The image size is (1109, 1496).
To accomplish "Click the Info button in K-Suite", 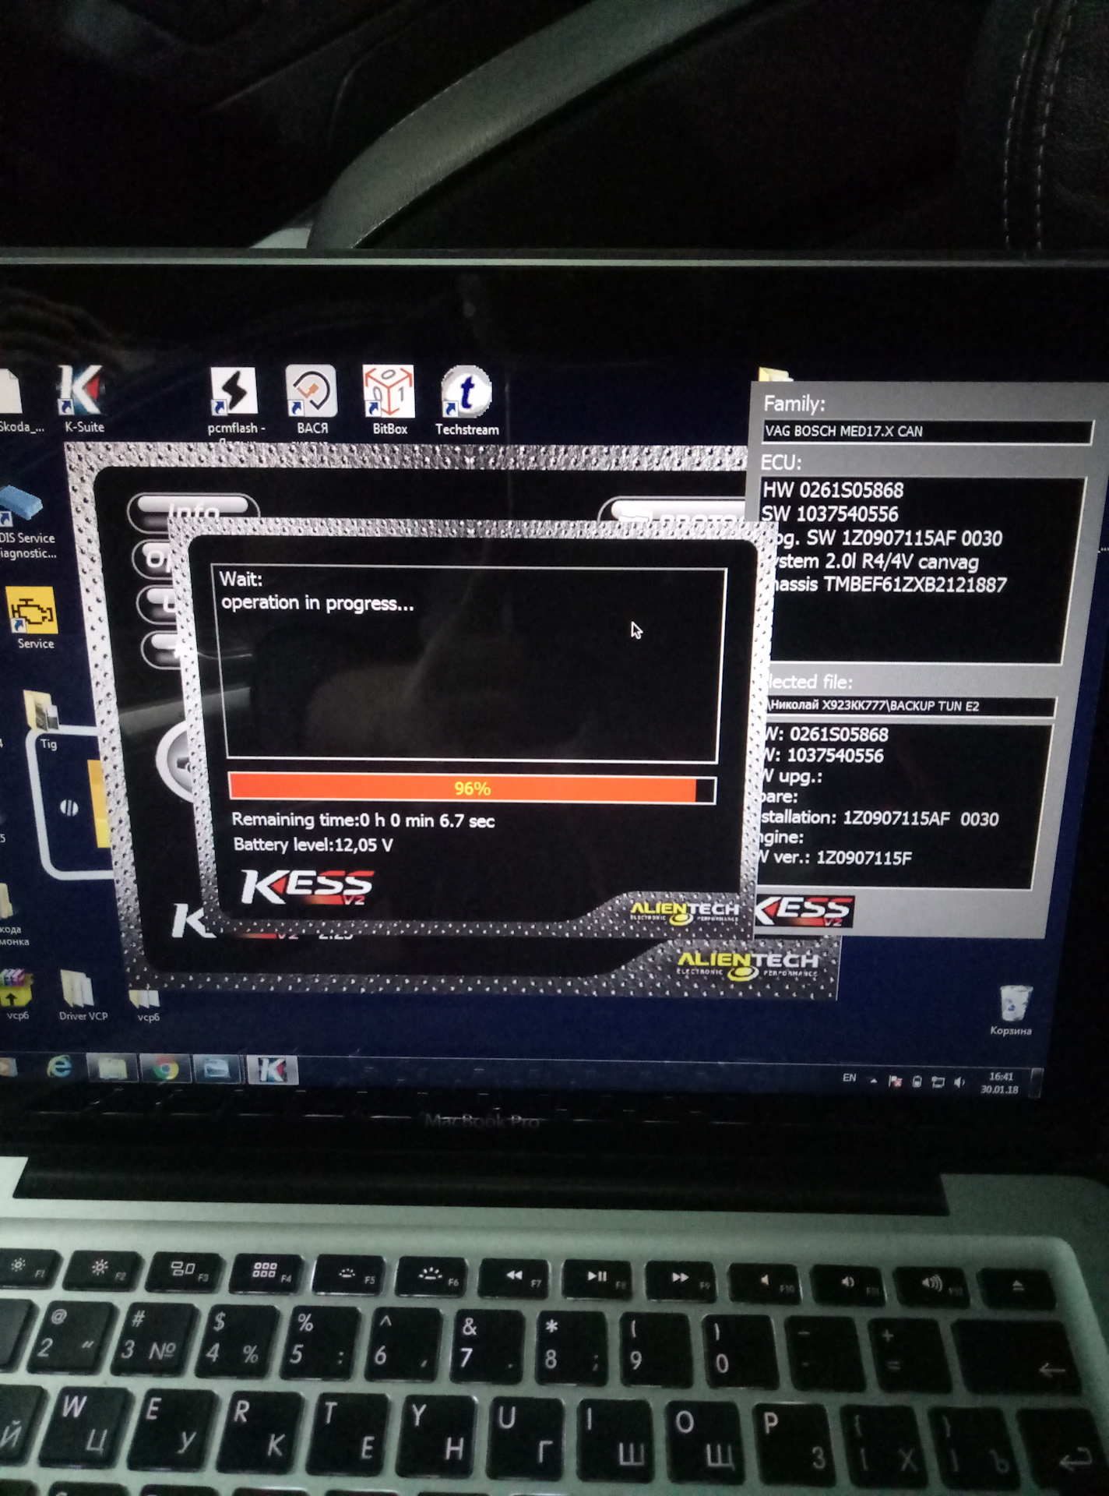I will click(x=194, y=508).
